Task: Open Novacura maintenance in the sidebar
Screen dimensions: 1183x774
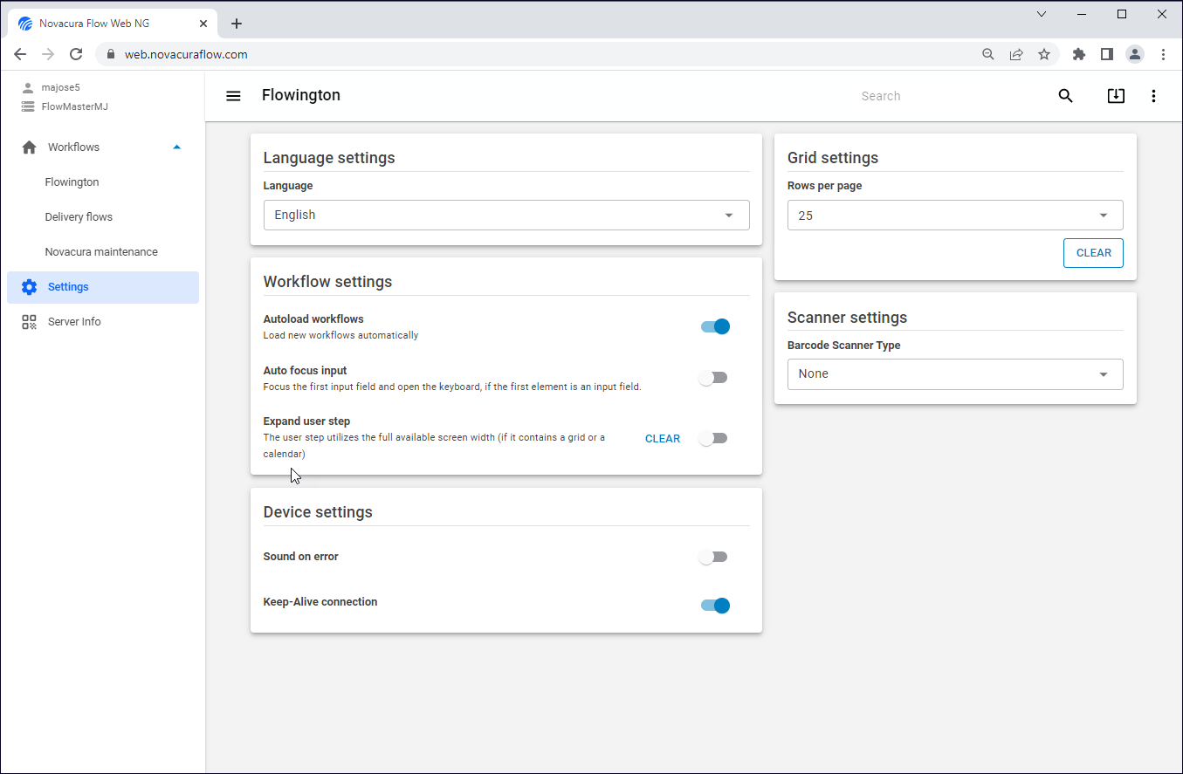Action: (101, 252)
